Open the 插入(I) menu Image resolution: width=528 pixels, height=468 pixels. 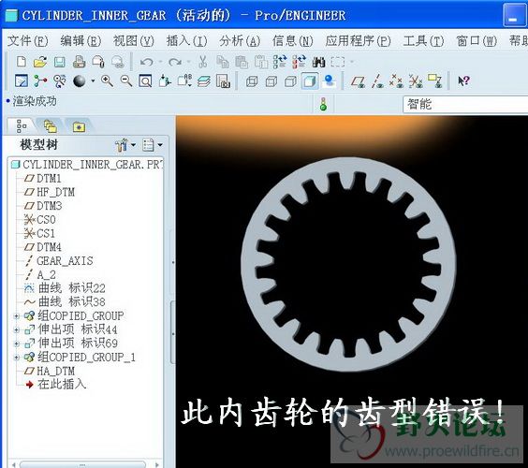[x=186, y=41]
